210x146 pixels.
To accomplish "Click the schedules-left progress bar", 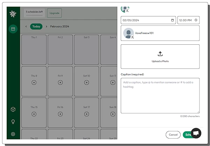I will (x=34, y=15).
